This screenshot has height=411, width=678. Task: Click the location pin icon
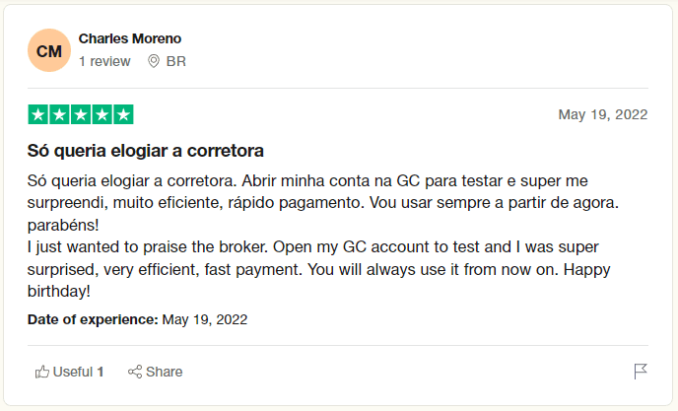[x=154, y=61]
